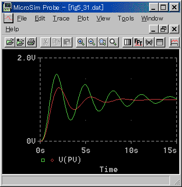Click the Time x-axis label
Viewport: 182px width, 187px height.
tap(109, 169)
